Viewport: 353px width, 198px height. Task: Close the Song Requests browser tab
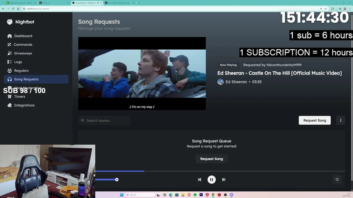101,3
